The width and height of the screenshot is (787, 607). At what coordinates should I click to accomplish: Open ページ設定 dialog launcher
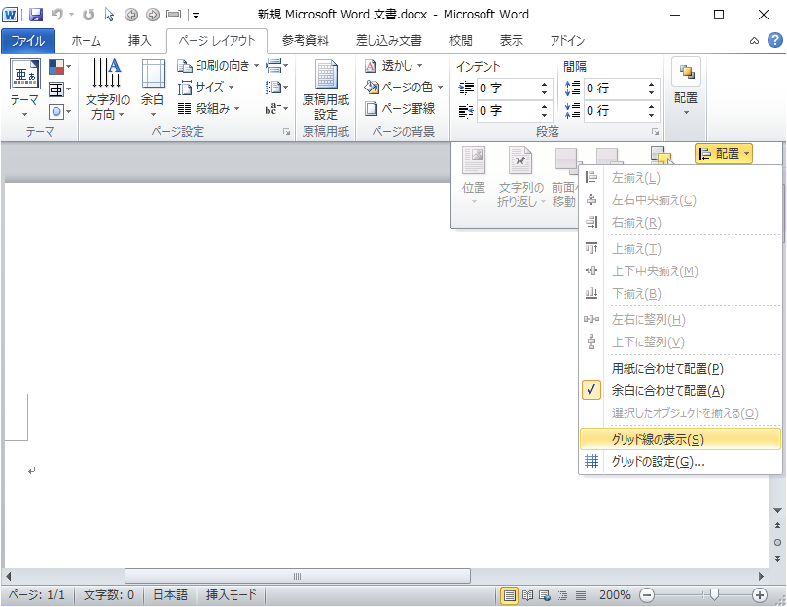[x=287, y=132]
